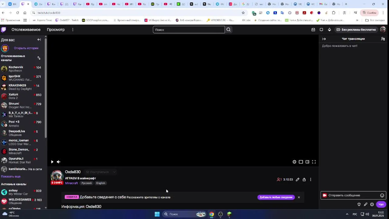The height and width of the screenshot is (219, 389).
Task: Open the Просмотр tab
Action: pos(56,30)
